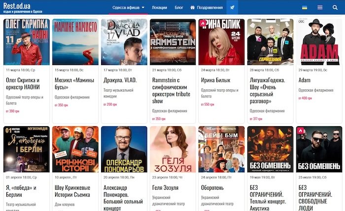Open the Олександр Пономарьов poster image
This screenshot has height=211, width=345.
click(x=124, y=149)
